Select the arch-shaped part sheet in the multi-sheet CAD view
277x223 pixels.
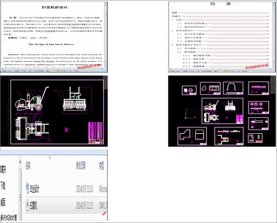tap(233, 88)
